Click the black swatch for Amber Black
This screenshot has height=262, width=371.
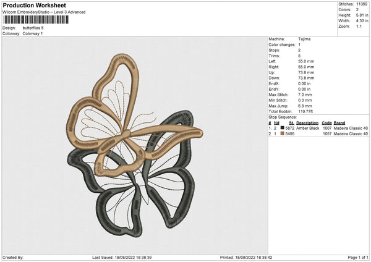pyautogui.click(x=282, y=128)
